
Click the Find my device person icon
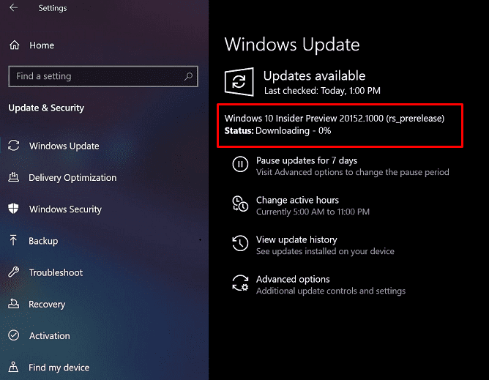[x=13, y=367]
